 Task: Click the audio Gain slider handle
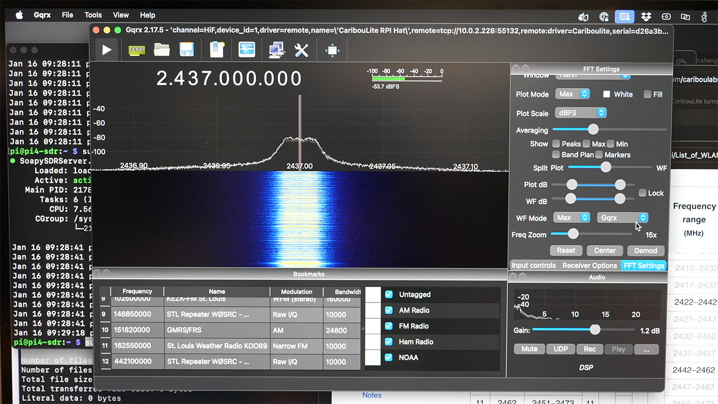[595, 329]
